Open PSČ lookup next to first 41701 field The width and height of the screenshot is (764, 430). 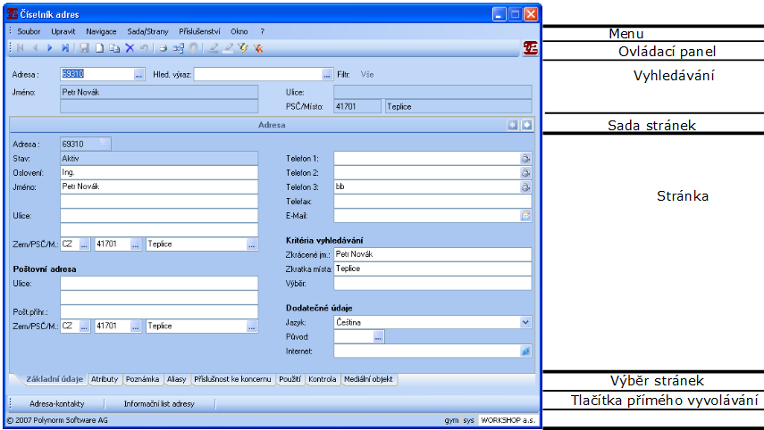pyautogui.click(x=136, y=244)
